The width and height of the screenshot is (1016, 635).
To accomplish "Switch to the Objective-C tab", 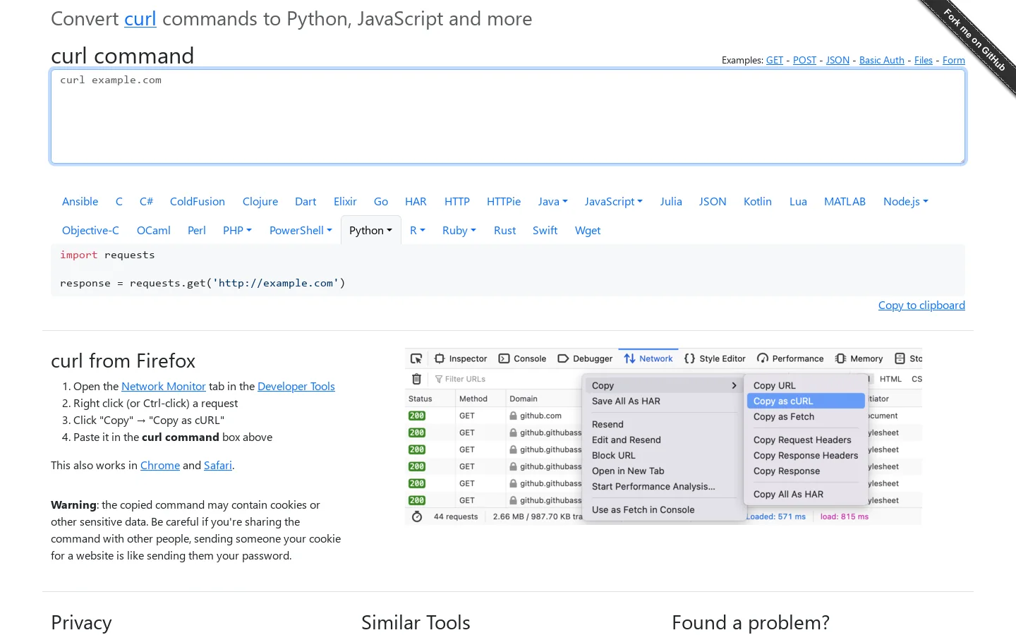I will coord(90,231).
